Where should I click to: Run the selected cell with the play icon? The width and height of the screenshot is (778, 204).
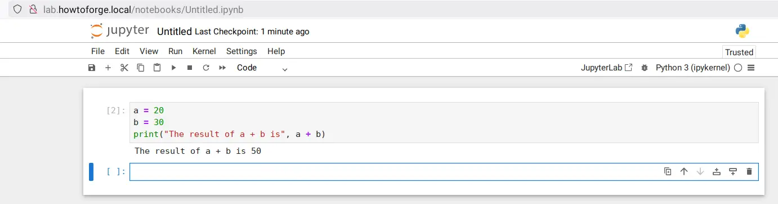pyautogui.click(x=173, y=68)
